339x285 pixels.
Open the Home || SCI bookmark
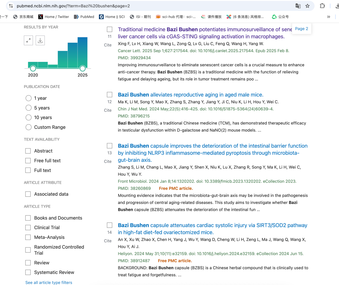click(x=112, y=17)
